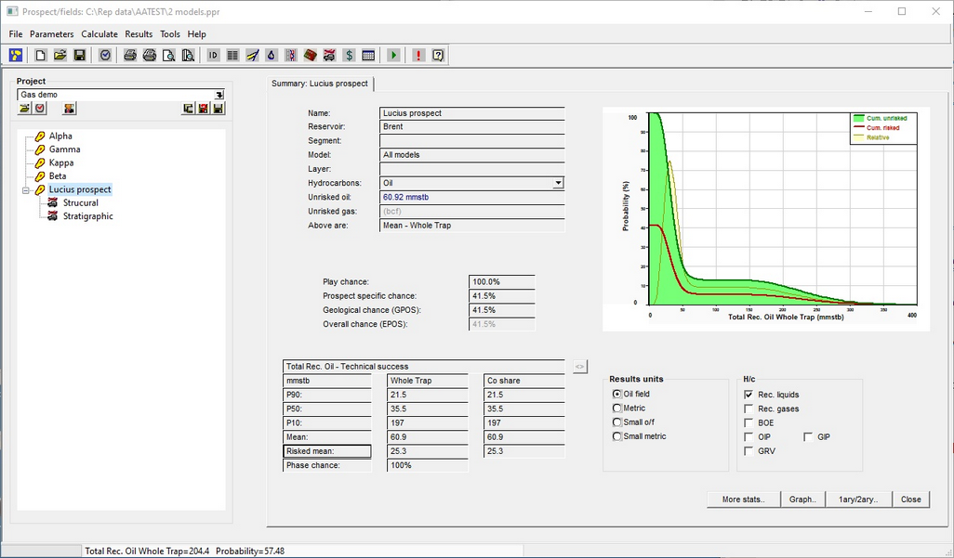Click the Graph.. button
This screenshot has width=954, height=558.
802,500
